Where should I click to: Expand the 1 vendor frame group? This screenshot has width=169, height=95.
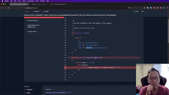point(32,32)
